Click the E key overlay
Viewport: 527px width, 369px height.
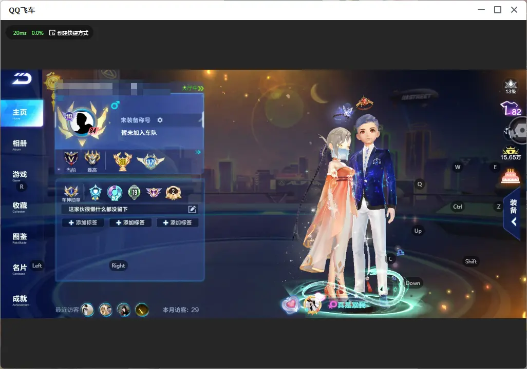point(495,167)
